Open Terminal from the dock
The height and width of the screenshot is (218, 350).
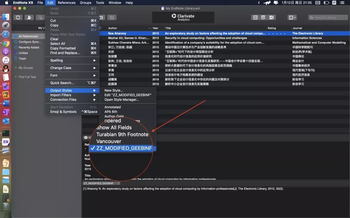click(6, 133)
